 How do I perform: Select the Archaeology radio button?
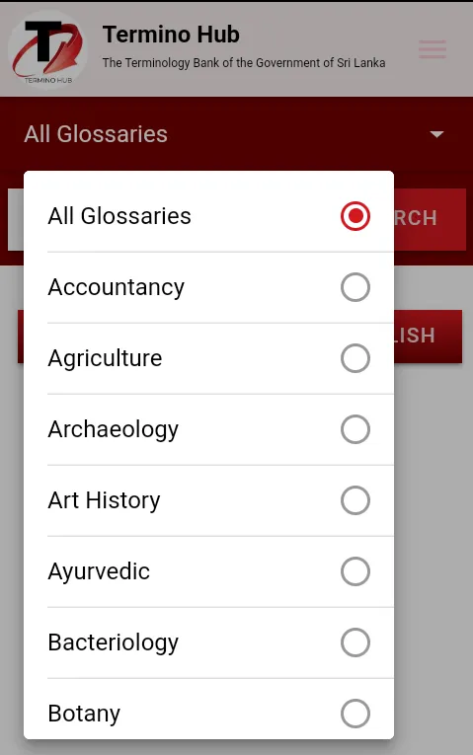coord(355,429)
